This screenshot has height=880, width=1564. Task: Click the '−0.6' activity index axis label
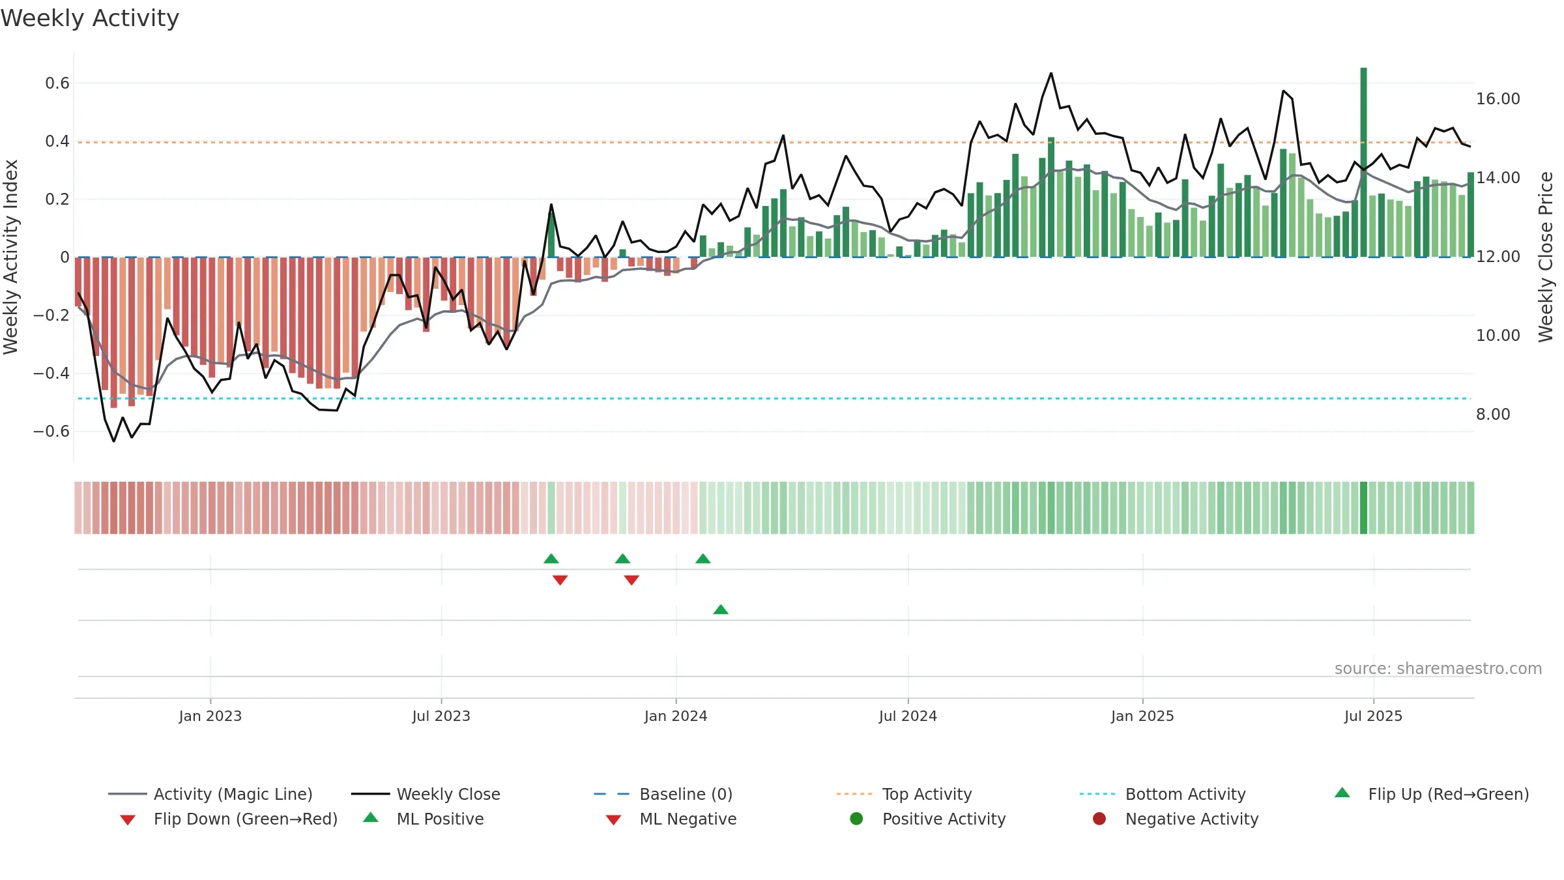click(x=51, y=432)
